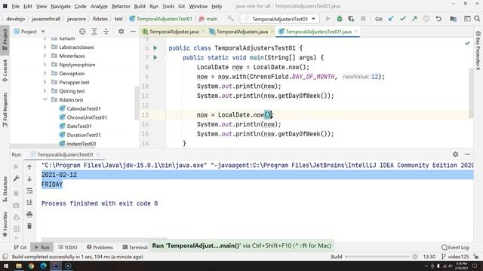Expand the Qstring.test folder
Screen dimensions: 483x271
tap(45, 91)
